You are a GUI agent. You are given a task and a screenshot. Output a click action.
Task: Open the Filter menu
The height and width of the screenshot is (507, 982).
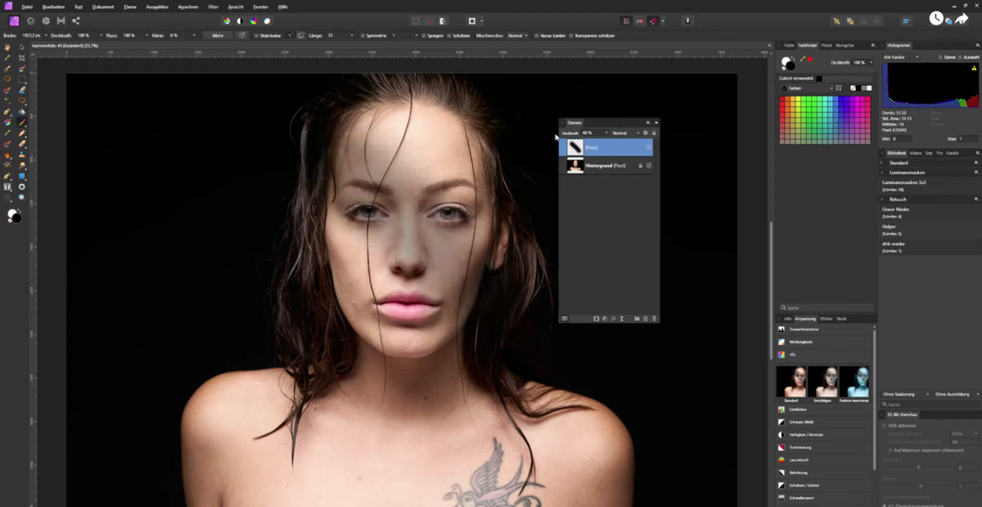213,7
